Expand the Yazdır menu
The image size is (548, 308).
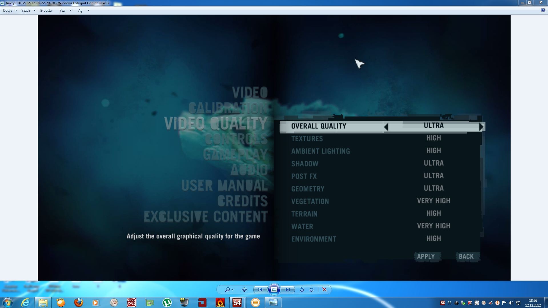pyautogui.click(x=28, y=11)
